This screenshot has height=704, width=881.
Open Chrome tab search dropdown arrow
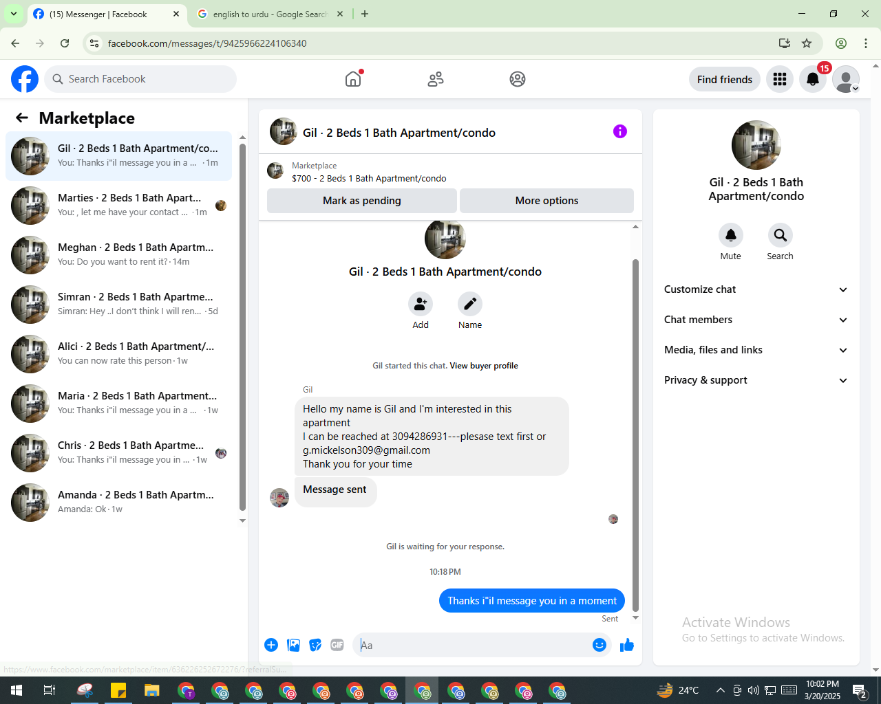pos(13,14)
